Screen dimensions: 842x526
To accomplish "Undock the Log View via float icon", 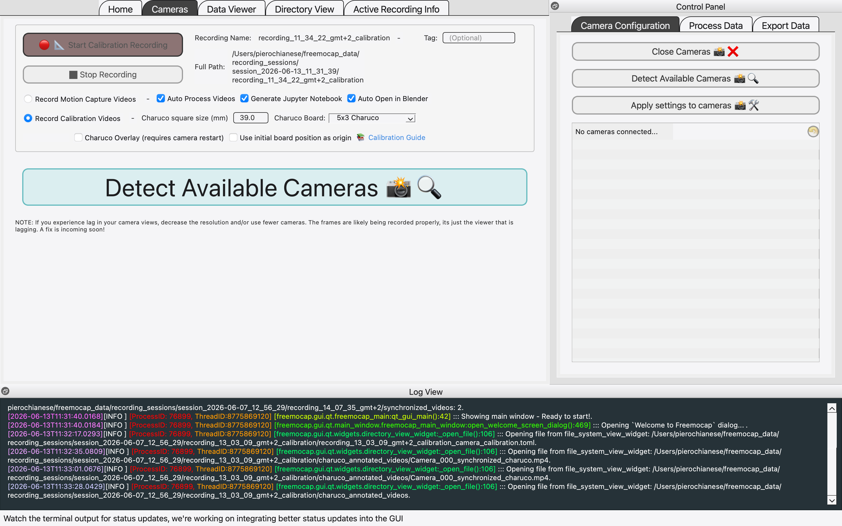I will [5, 391].
